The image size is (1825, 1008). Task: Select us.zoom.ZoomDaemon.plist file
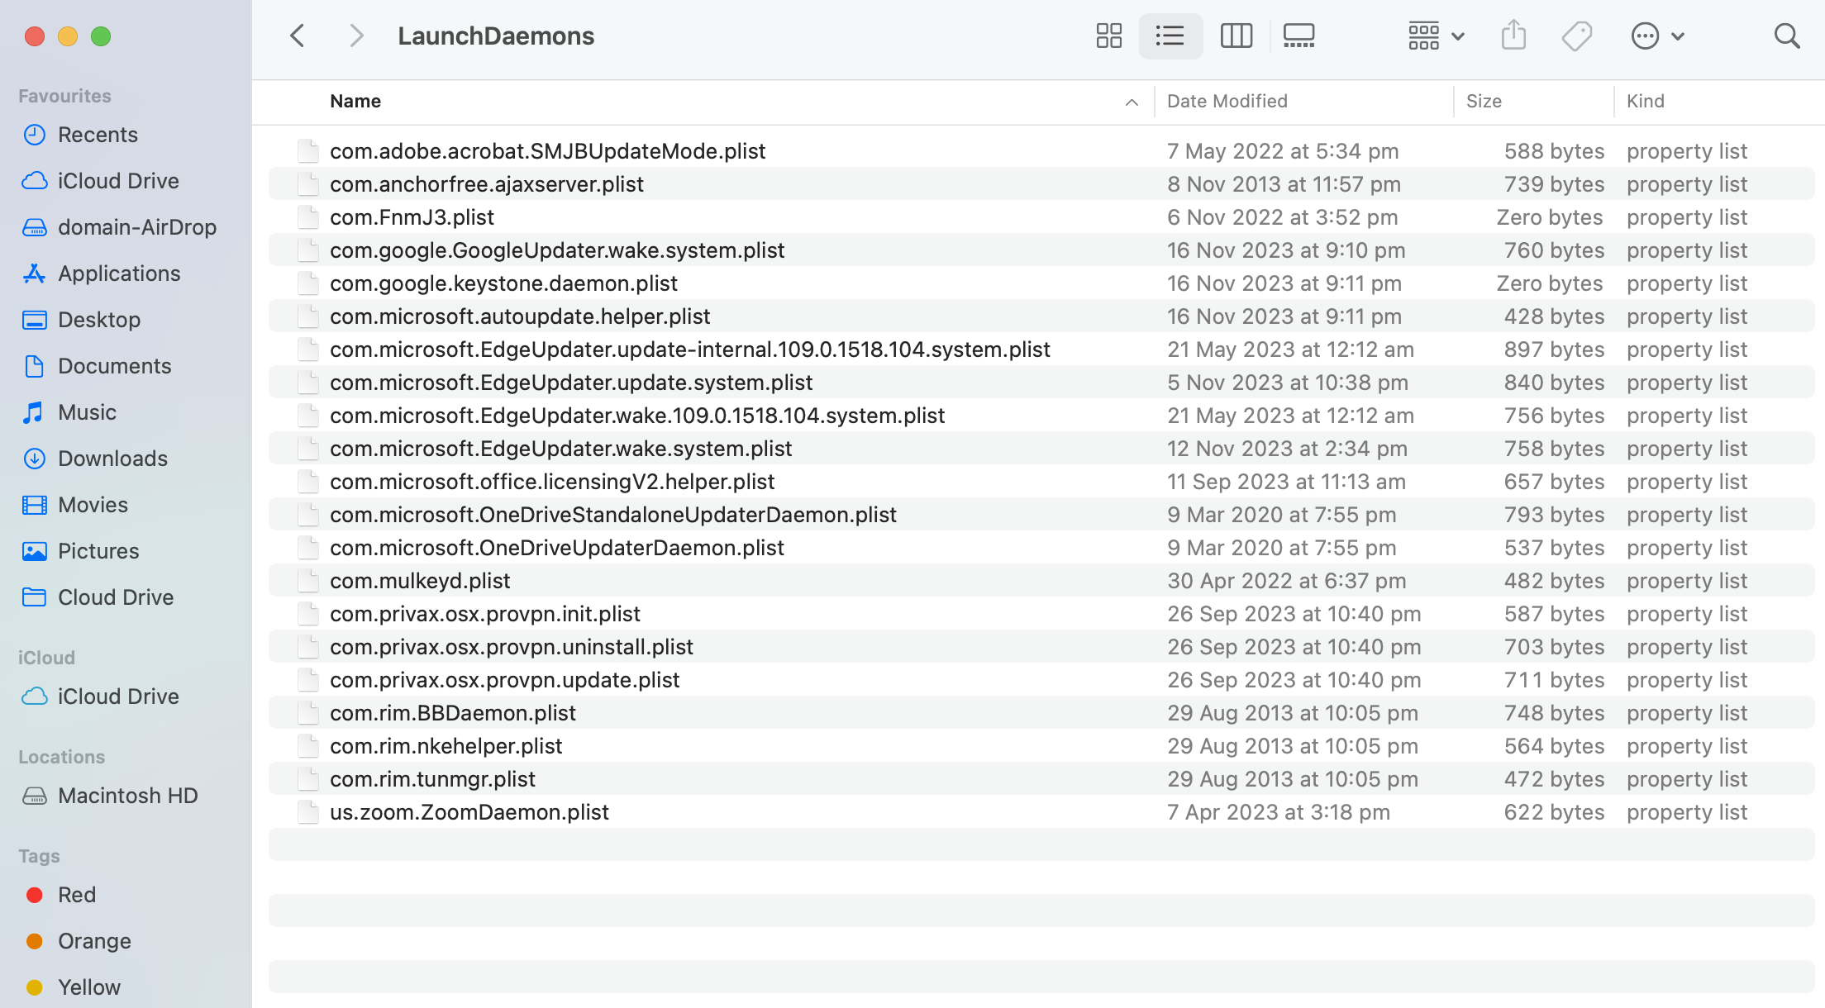pos(469,812)
